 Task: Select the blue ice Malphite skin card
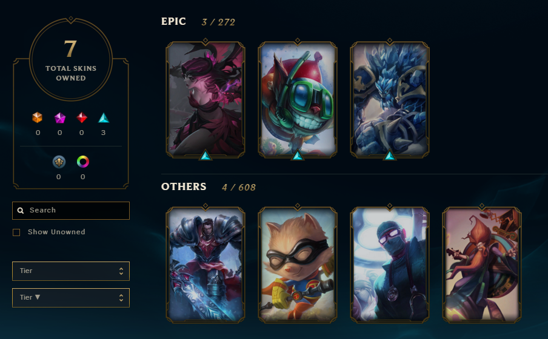[x=390, y=99]
